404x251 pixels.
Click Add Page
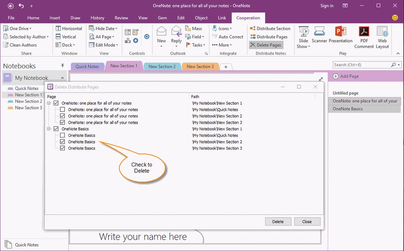(x=346, y=76)
